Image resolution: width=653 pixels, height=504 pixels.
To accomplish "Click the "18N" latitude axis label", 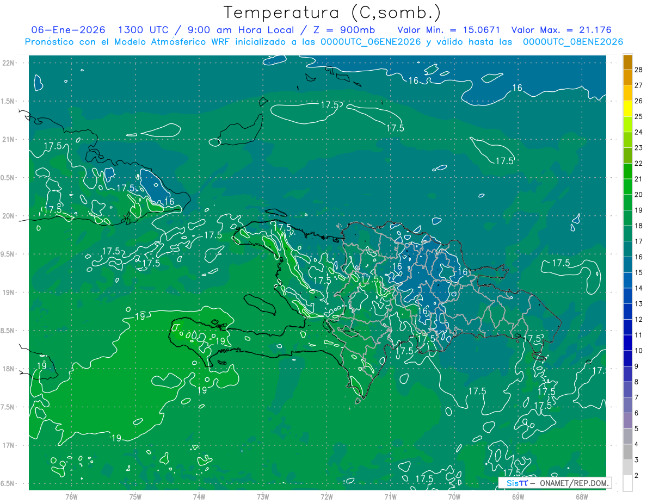I will pos(8,369).
